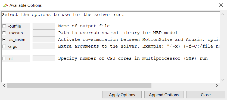This screenshot has width=227, height=100.
Task: Click the vertical scrollbar down arrow
Action: click(223, 80)
